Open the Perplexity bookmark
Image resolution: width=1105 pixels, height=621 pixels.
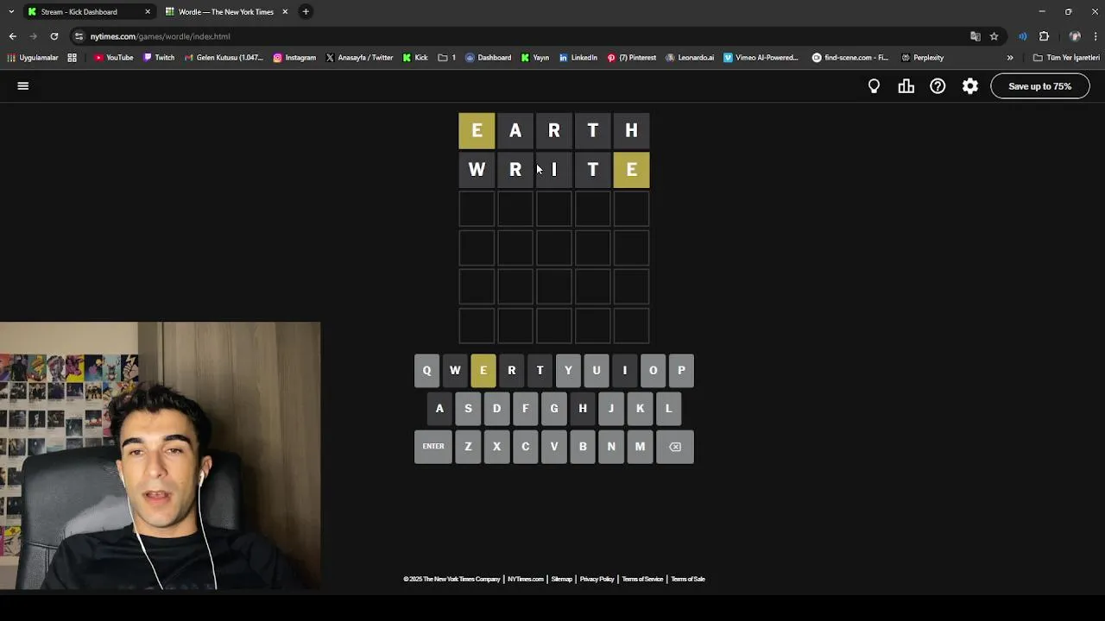click(922, 58)
